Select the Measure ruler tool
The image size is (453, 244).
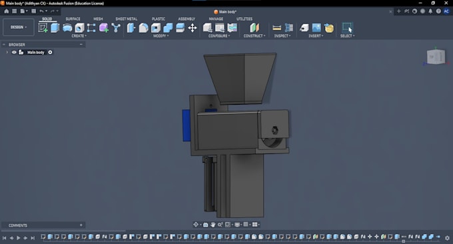[x=276, y=28]
